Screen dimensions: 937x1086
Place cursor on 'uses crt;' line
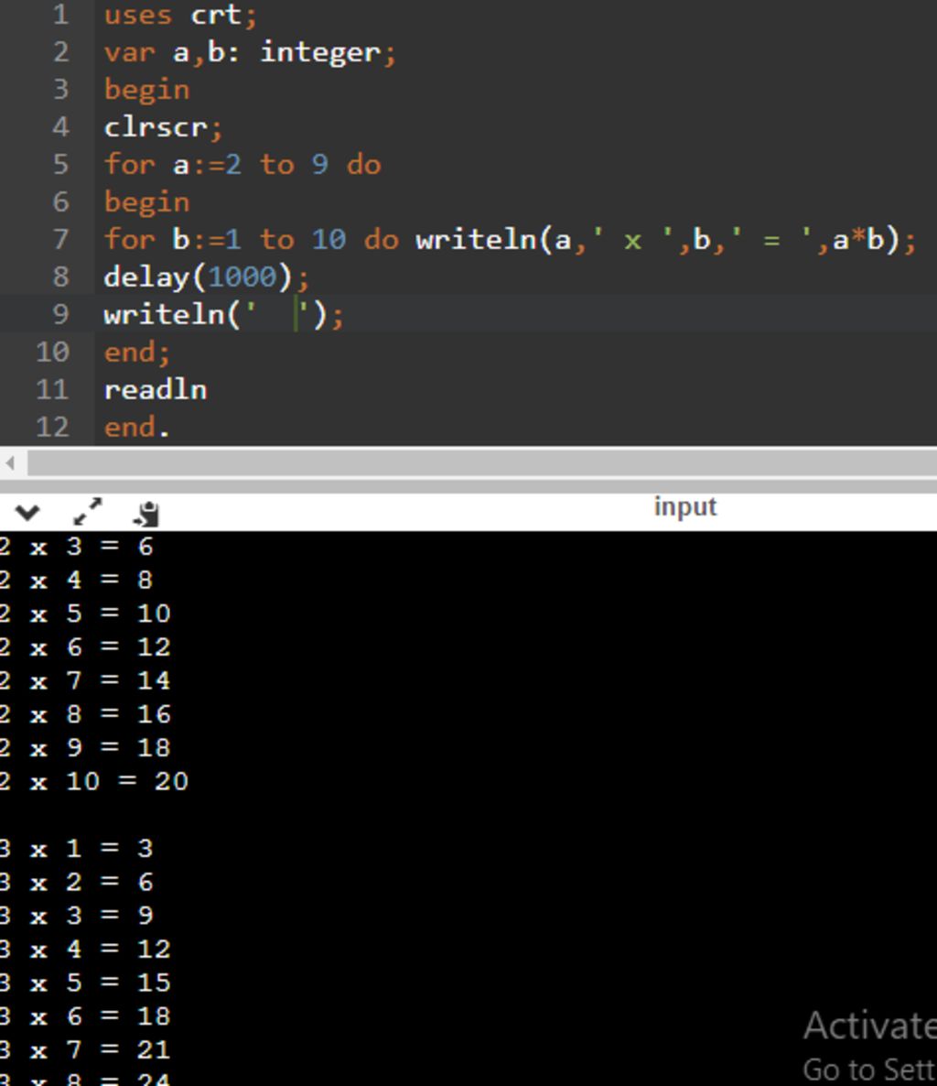point(180,15)
